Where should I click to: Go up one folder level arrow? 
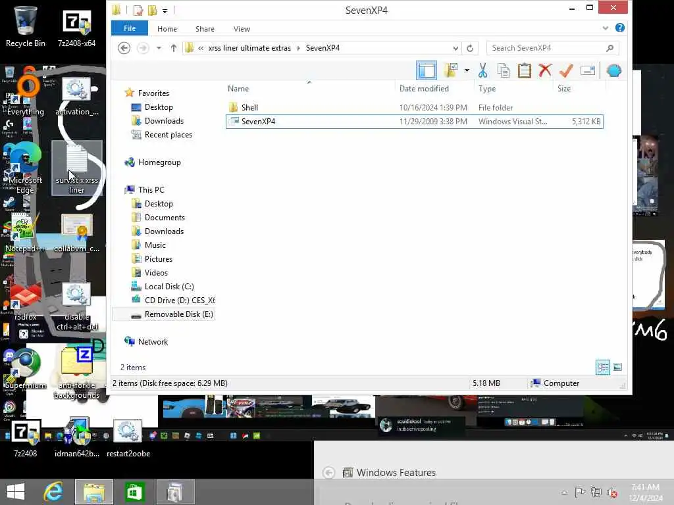(x=173, y=47)
